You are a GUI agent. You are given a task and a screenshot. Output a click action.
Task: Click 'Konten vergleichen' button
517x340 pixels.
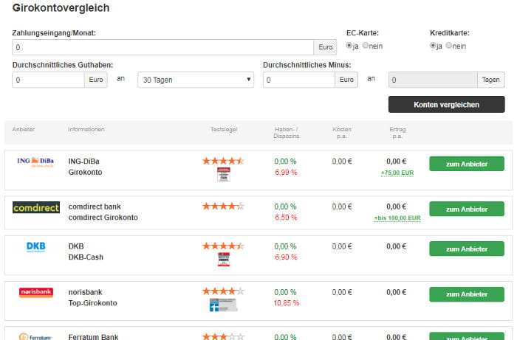(x=446, y=104)
